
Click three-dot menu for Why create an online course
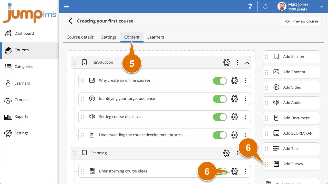[245, 80]
